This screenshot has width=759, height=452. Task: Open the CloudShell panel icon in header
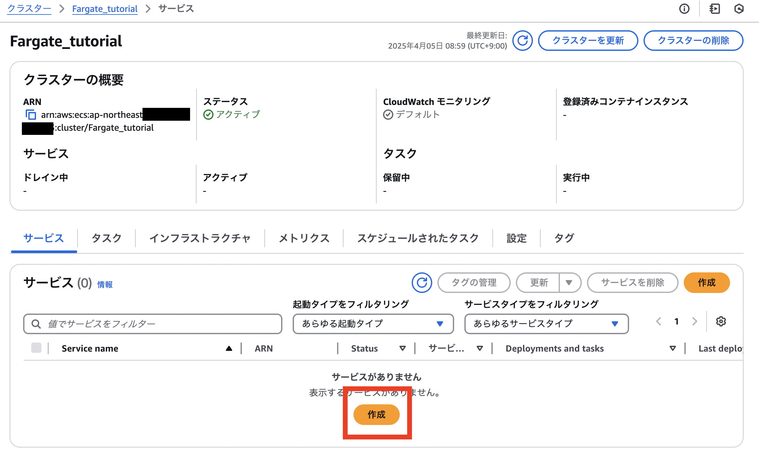[x=715, y=9]
